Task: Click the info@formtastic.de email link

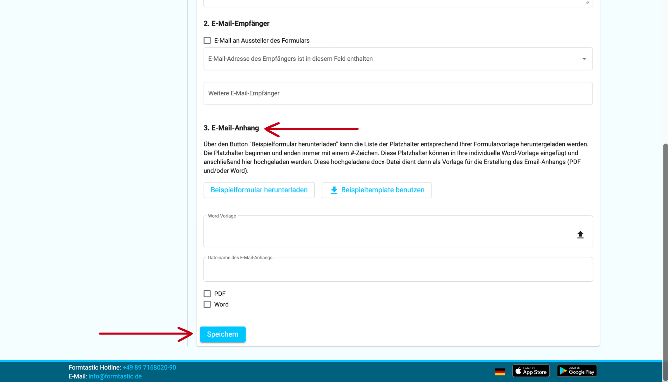Action: [115, 376]
